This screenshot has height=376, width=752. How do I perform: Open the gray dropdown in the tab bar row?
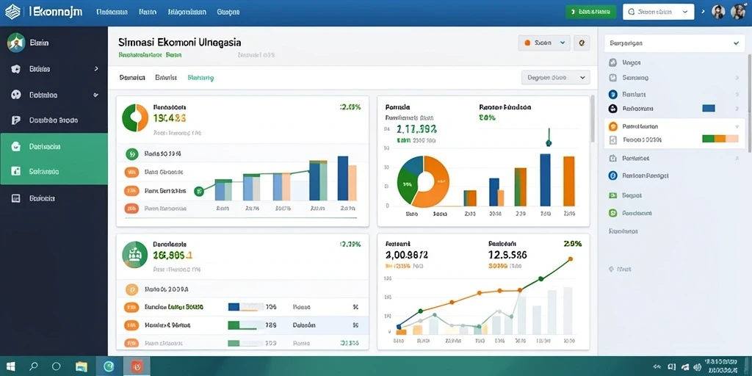coord(555,77)
